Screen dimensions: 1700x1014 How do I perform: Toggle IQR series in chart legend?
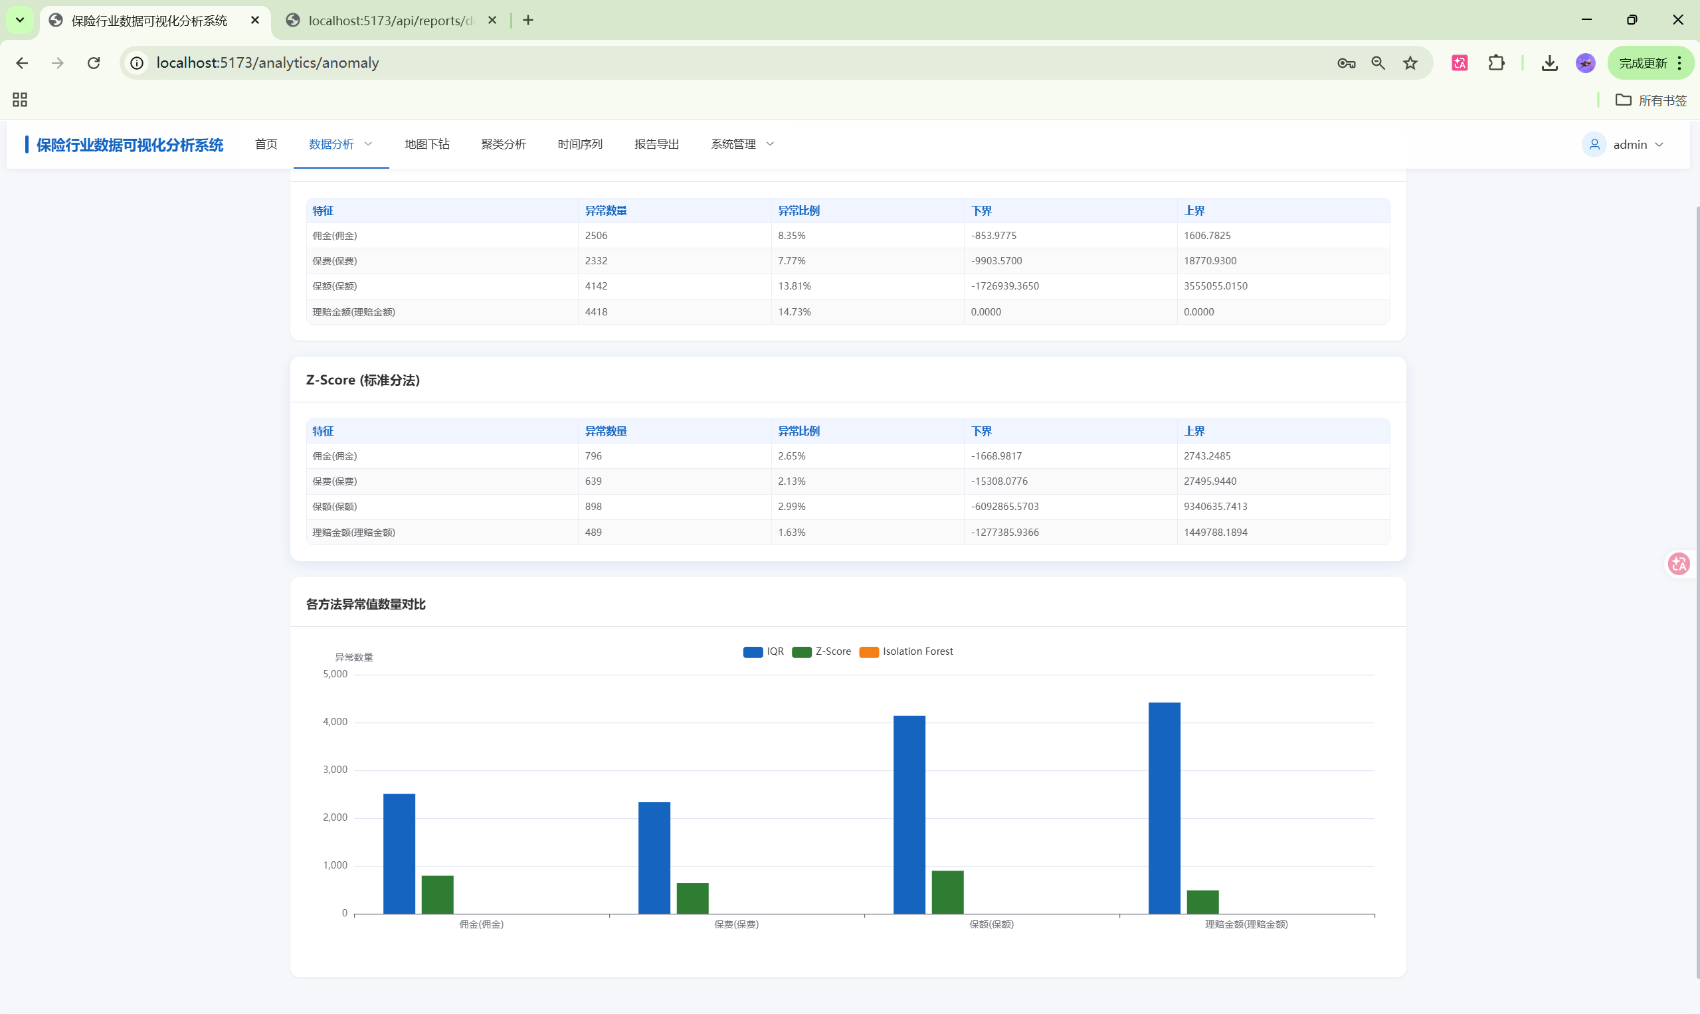[x=763, y=651]
